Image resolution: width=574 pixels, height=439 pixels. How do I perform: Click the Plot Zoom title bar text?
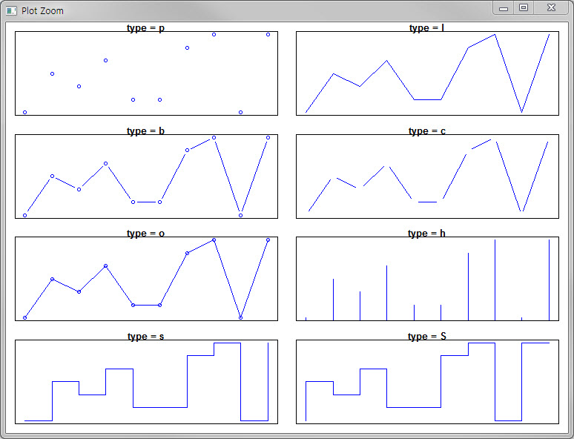42,11
